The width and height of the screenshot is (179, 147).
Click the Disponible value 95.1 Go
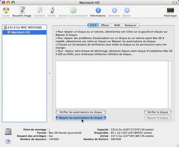(131, 133)
